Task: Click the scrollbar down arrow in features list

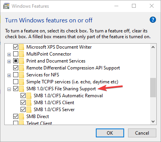Action: [x=153, y=122]
